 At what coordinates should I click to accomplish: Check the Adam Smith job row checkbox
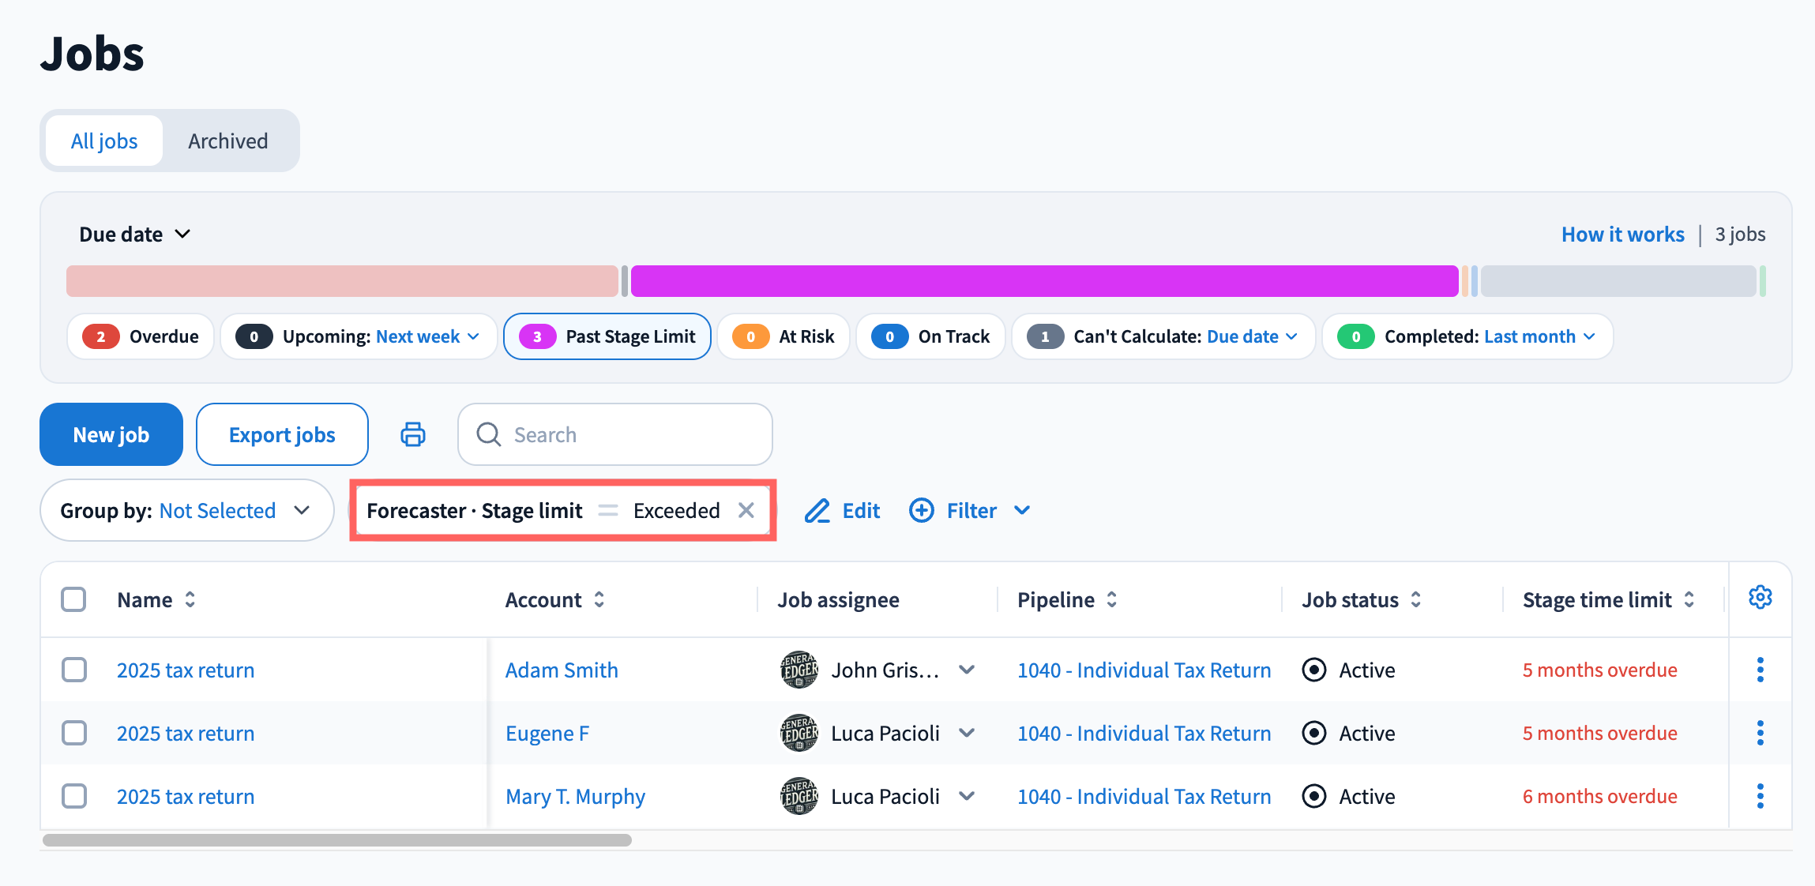tap(74, 670)
